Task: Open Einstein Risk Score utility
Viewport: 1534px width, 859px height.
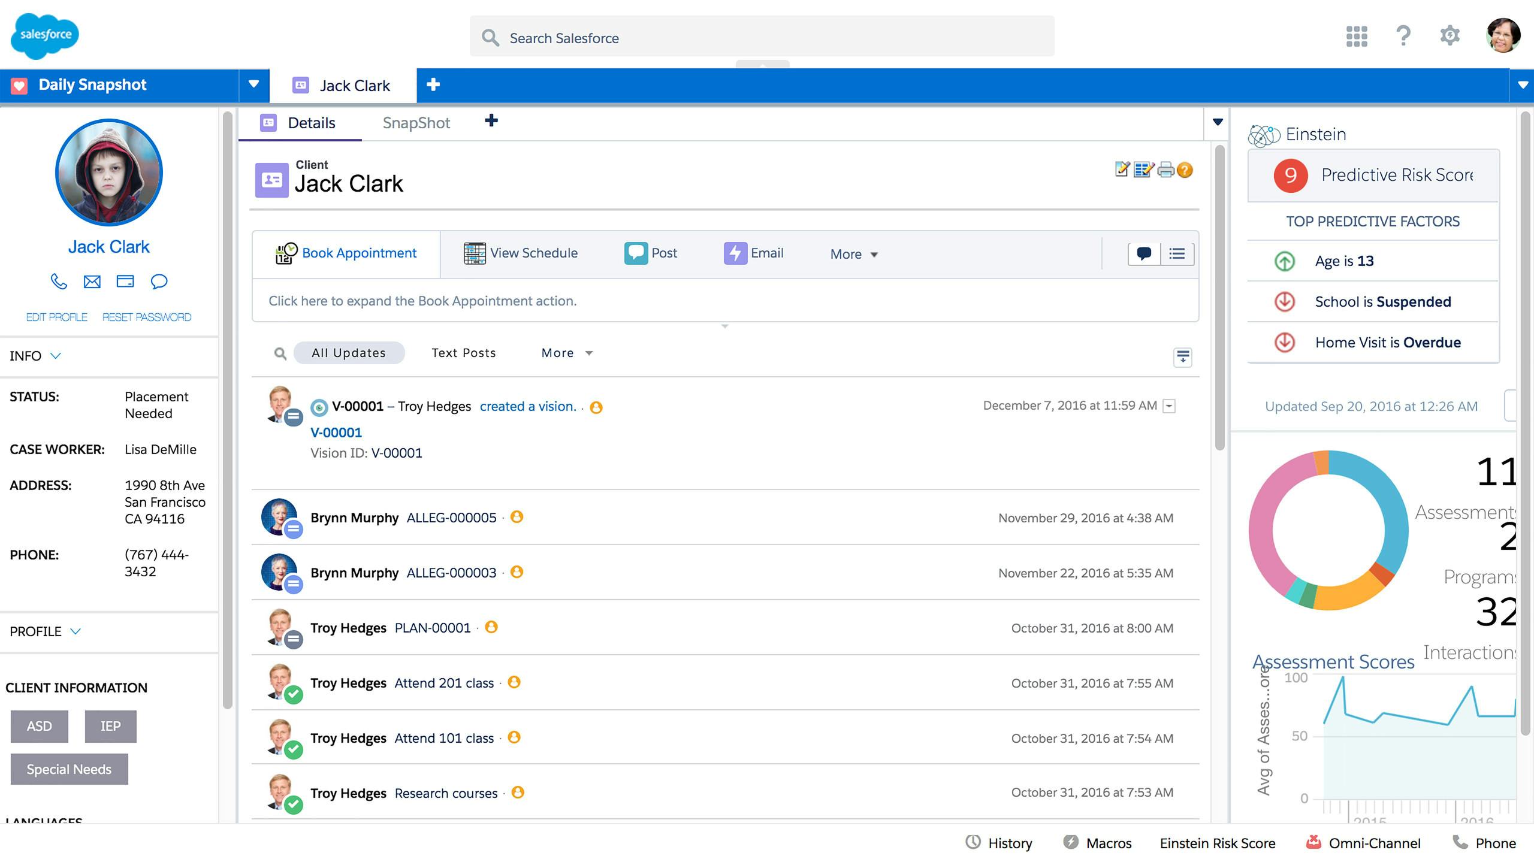Action: [1218, 843]
